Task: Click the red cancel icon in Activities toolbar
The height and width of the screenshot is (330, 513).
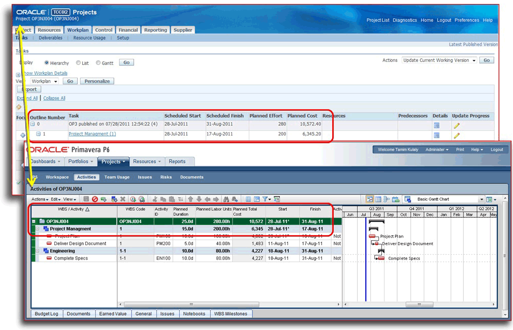Action: coord(94,200)
